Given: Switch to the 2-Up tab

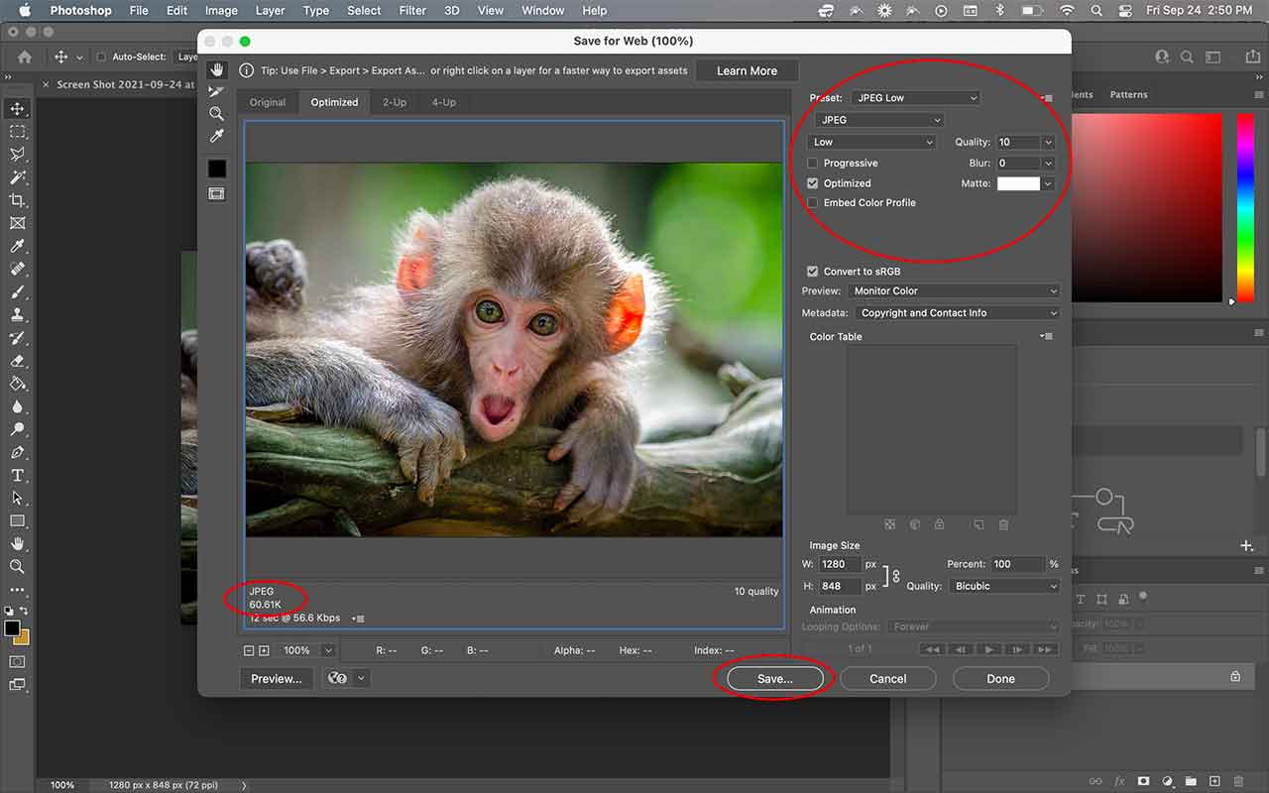Looking at the screenshot, I should [x=395, y=102].
